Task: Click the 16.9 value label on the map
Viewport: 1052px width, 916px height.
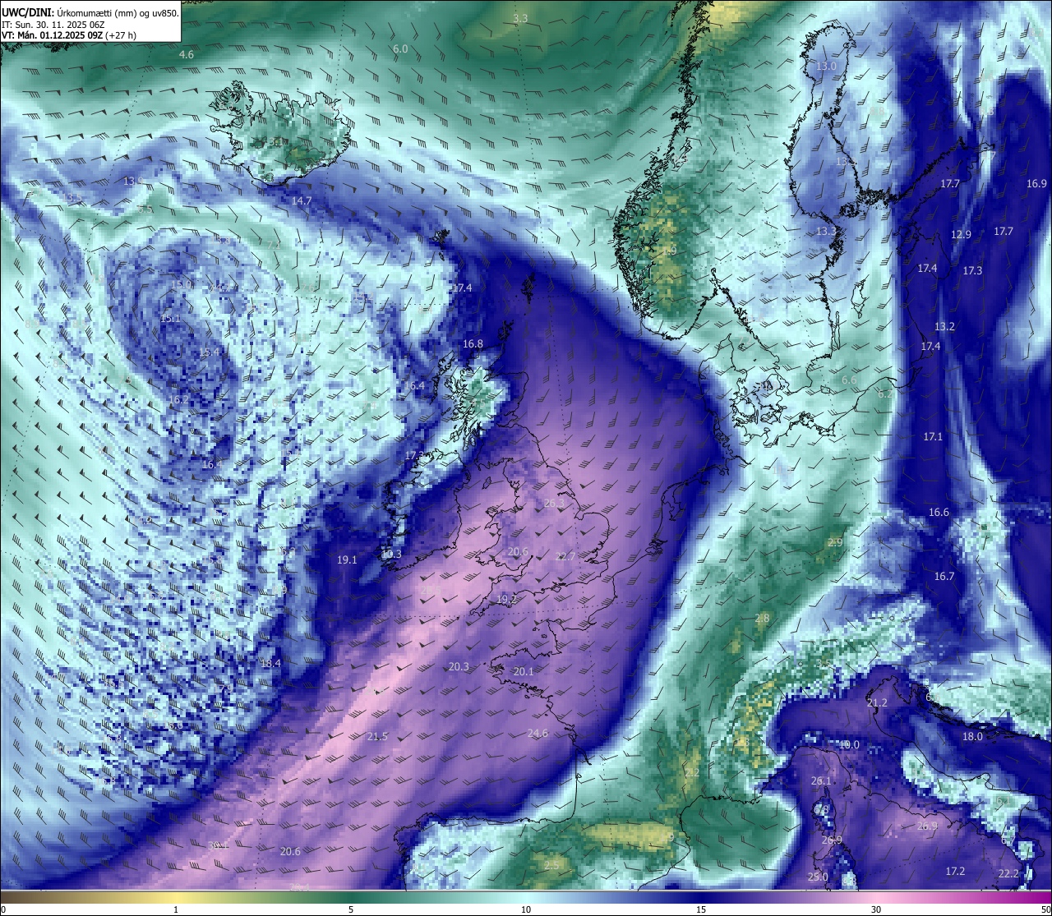Action: pos(1036,184)
